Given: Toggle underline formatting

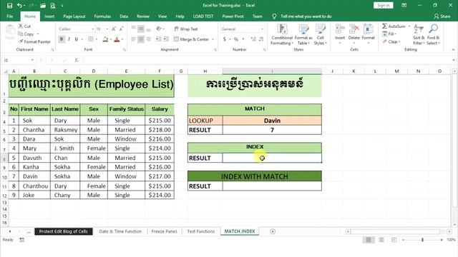Looking at the screenshot, I should click(x=77, y=39).
